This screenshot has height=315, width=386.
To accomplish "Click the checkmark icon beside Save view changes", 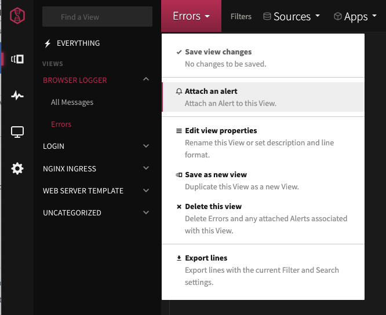I will [179, 52].
